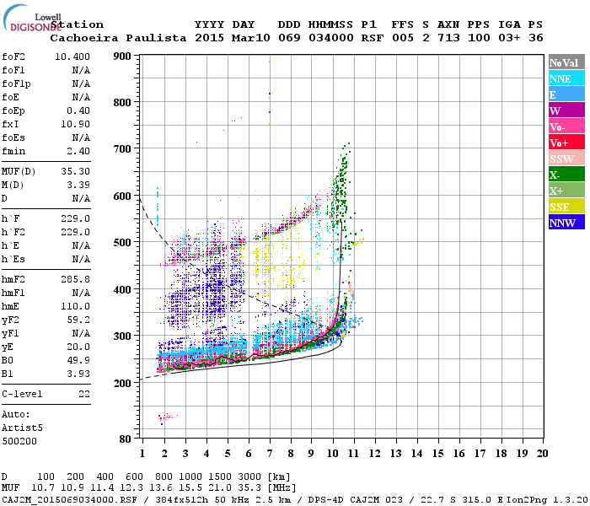Click the 80 km y-axis label

pos(125,439)
